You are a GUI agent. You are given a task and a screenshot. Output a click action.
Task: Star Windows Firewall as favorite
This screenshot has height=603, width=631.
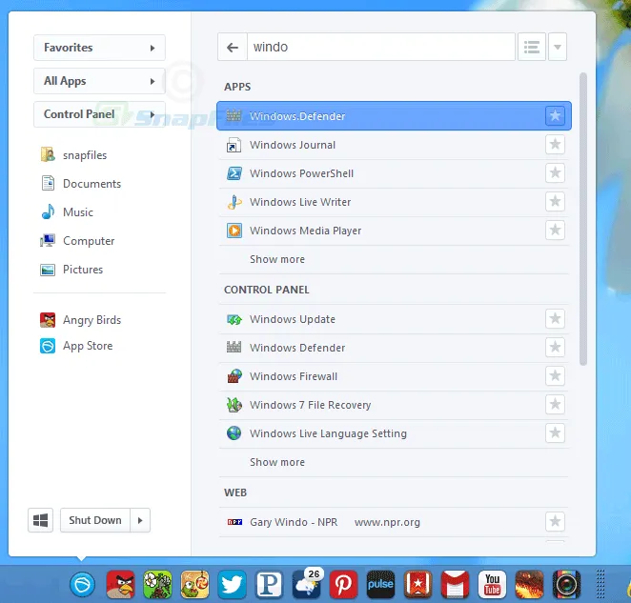(x=555, y=375)
